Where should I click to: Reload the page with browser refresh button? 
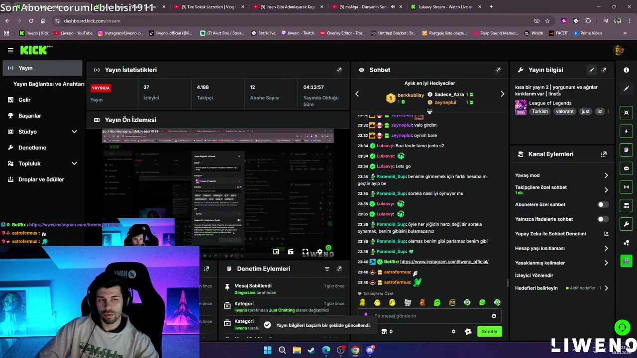click(31, 21)
